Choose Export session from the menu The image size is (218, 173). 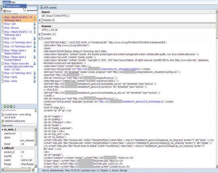(x=15, y=6)
